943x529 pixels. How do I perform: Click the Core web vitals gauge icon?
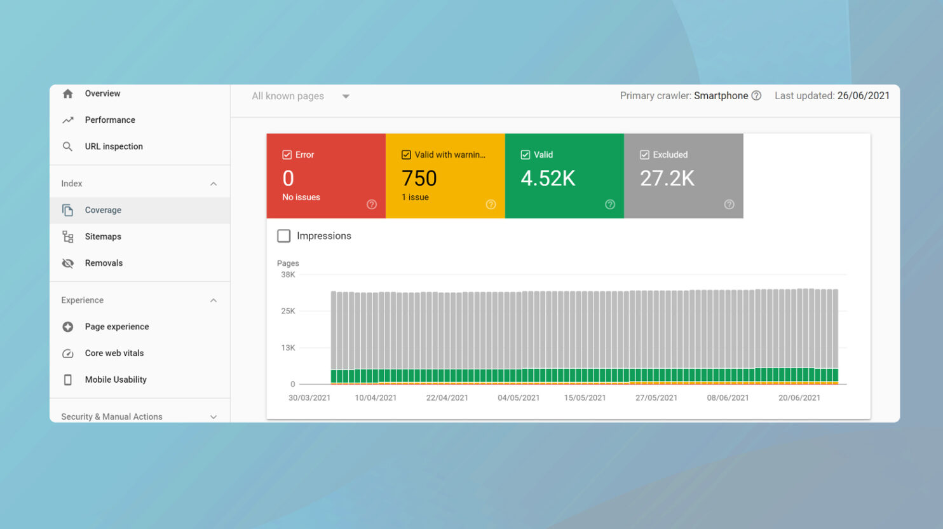68,354
